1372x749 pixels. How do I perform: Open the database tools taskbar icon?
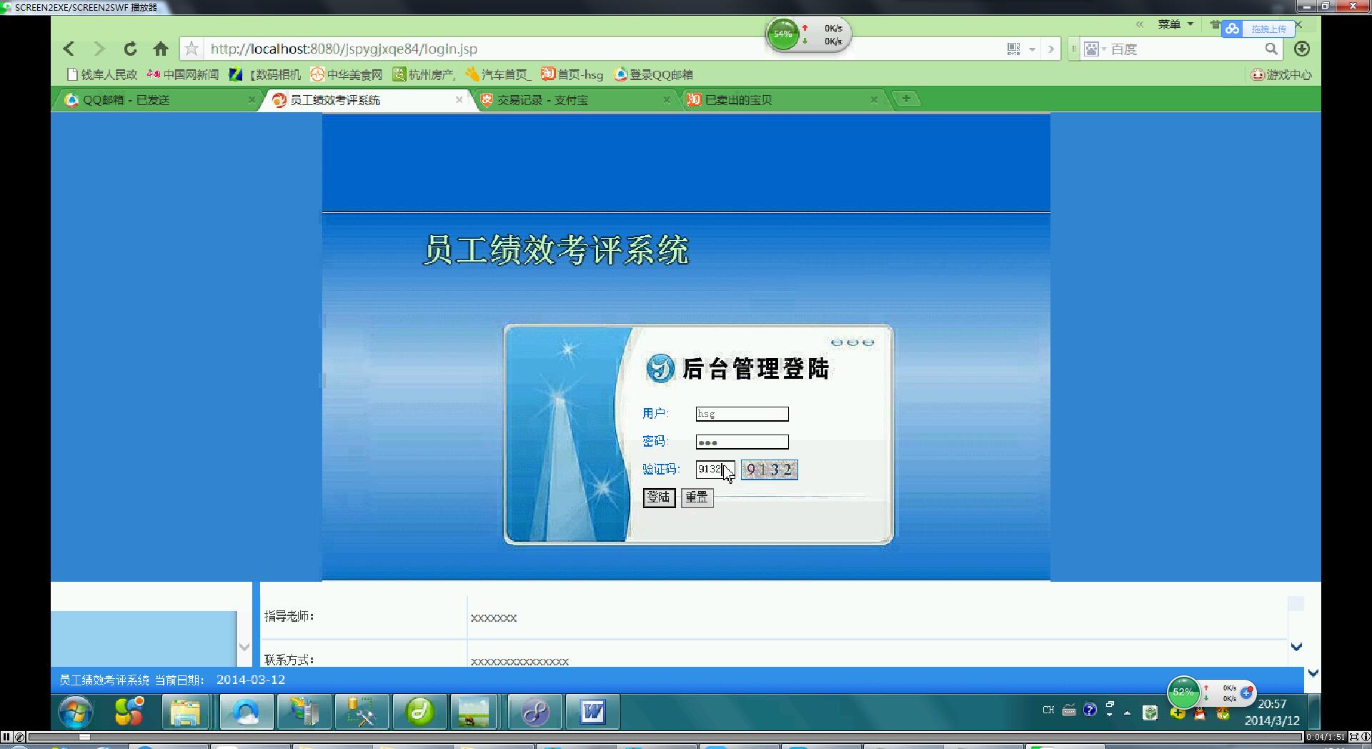(362, 712)
